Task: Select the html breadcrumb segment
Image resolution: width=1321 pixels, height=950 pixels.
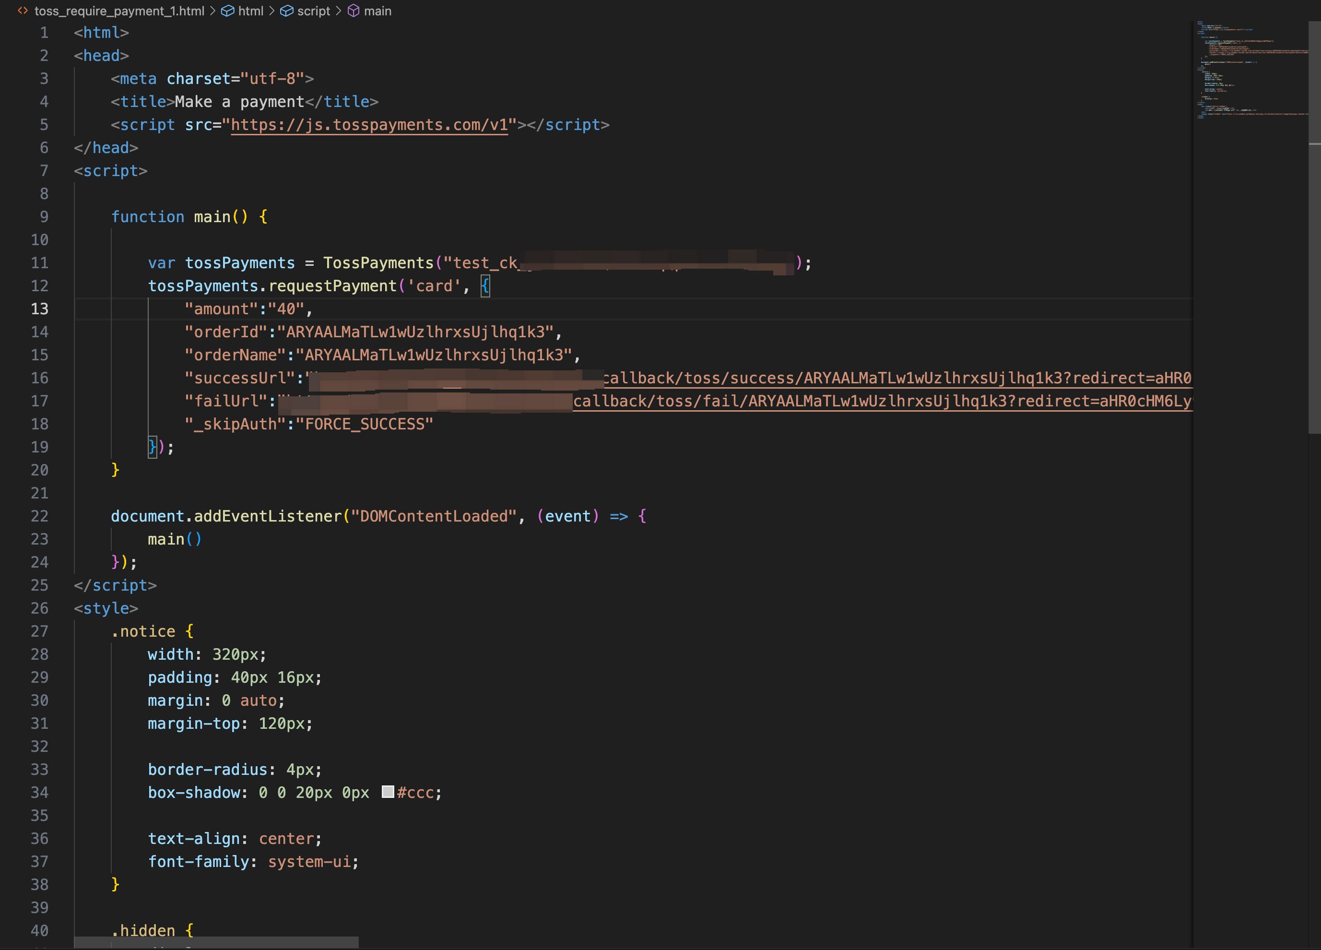Action: (x=250, y=11)
